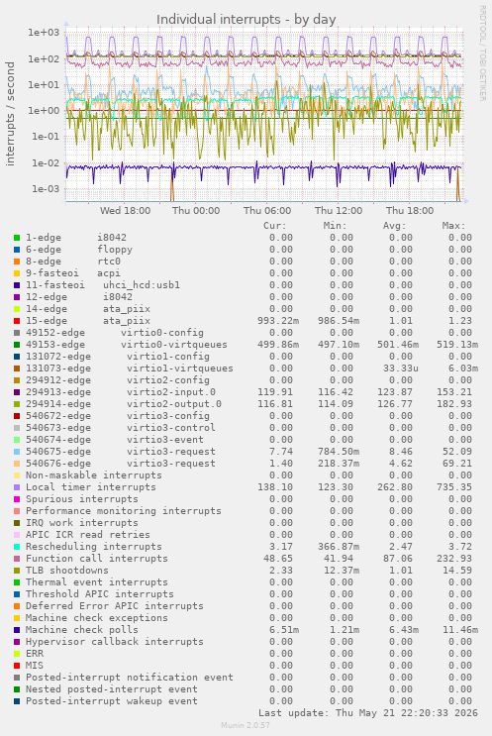Click the Machine check polls swatch

pyautogui.click(x=17, y=630)
